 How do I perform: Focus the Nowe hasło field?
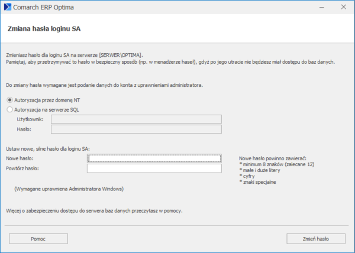pyautogui.click(x=154, y=158)
